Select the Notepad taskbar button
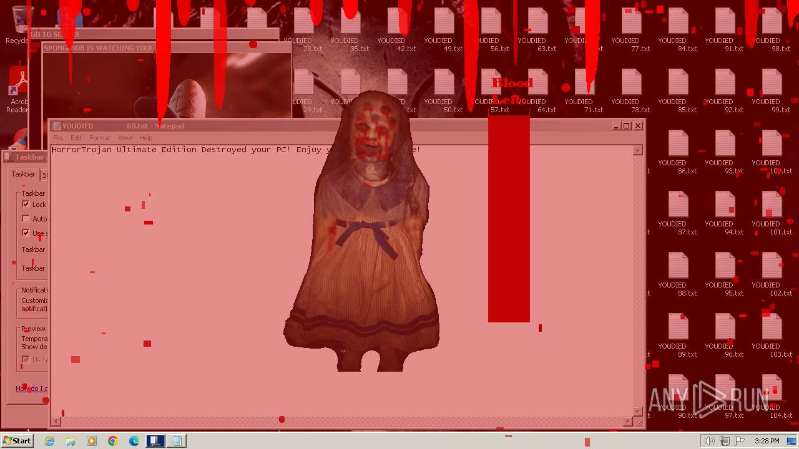This screenshot has height=449, width=799. pos(177,441)
